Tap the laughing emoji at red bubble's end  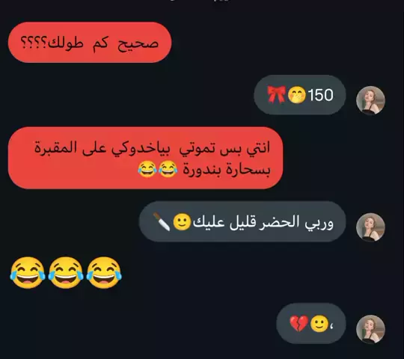pyautogui.click(x=147, y=169)
